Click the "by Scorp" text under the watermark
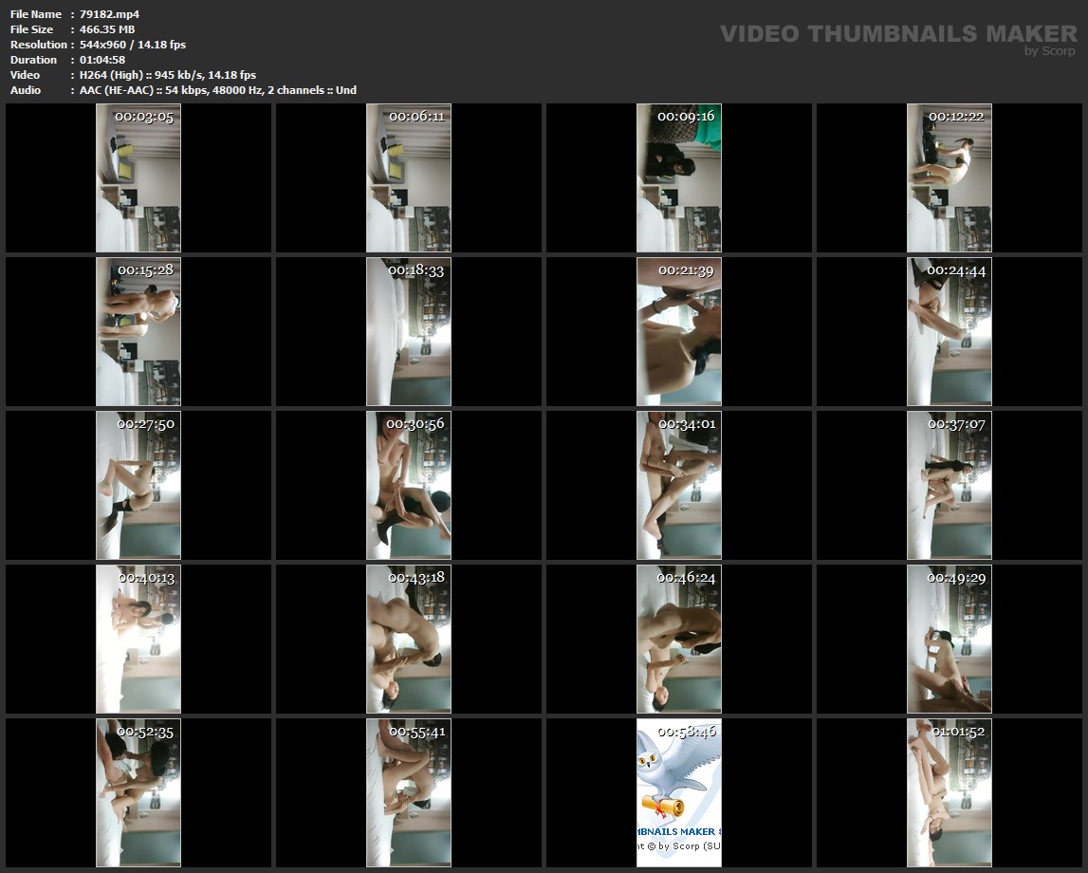 pos(1049,52)
